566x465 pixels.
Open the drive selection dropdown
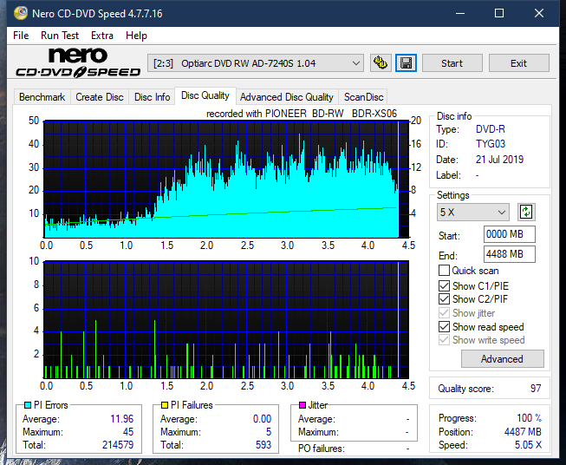pos(255,63)
